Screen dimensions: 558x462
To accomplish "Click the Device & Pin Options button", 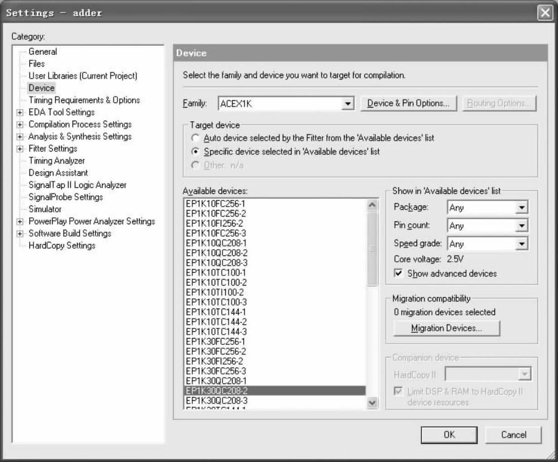I will tap(408, 103).
